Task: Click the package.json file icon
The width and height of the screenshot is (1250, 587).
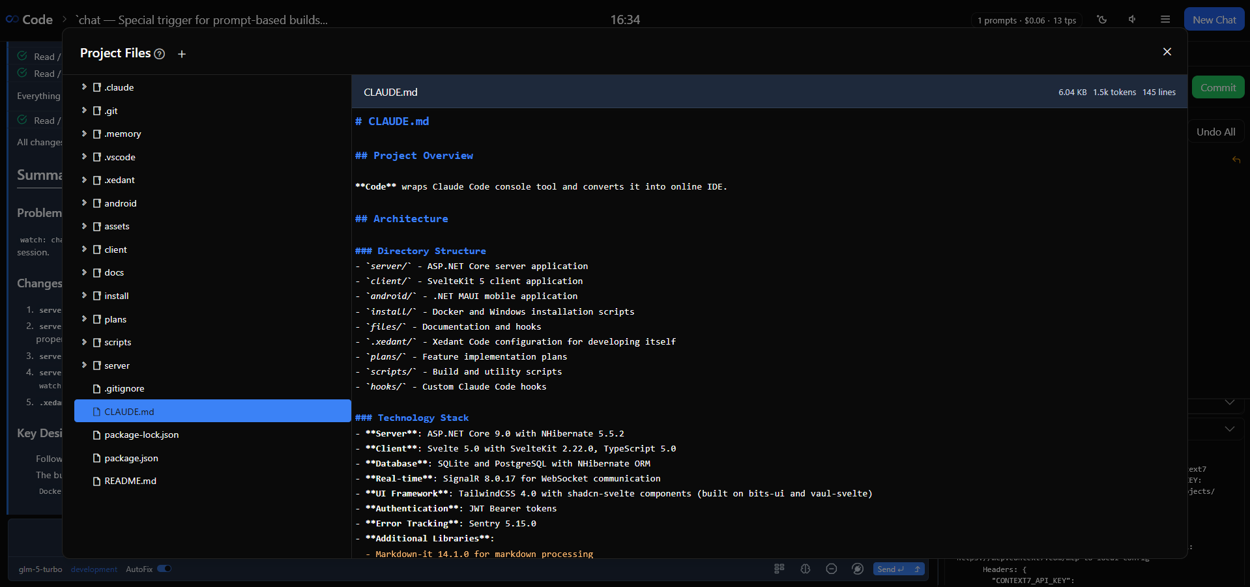Action: [96, 458]
